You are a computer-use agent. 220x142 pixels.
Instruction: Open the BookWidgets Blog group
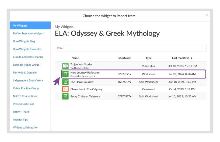(x=24, y=41)
